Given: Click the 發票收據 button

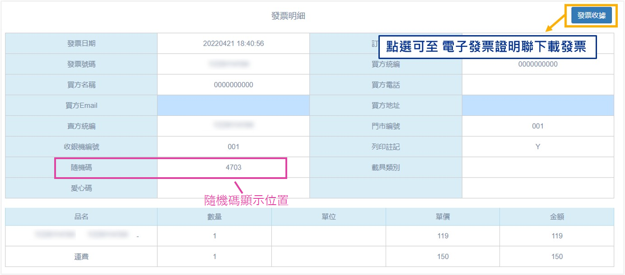Looking at the screenshot, I should (x=591, y=15).
